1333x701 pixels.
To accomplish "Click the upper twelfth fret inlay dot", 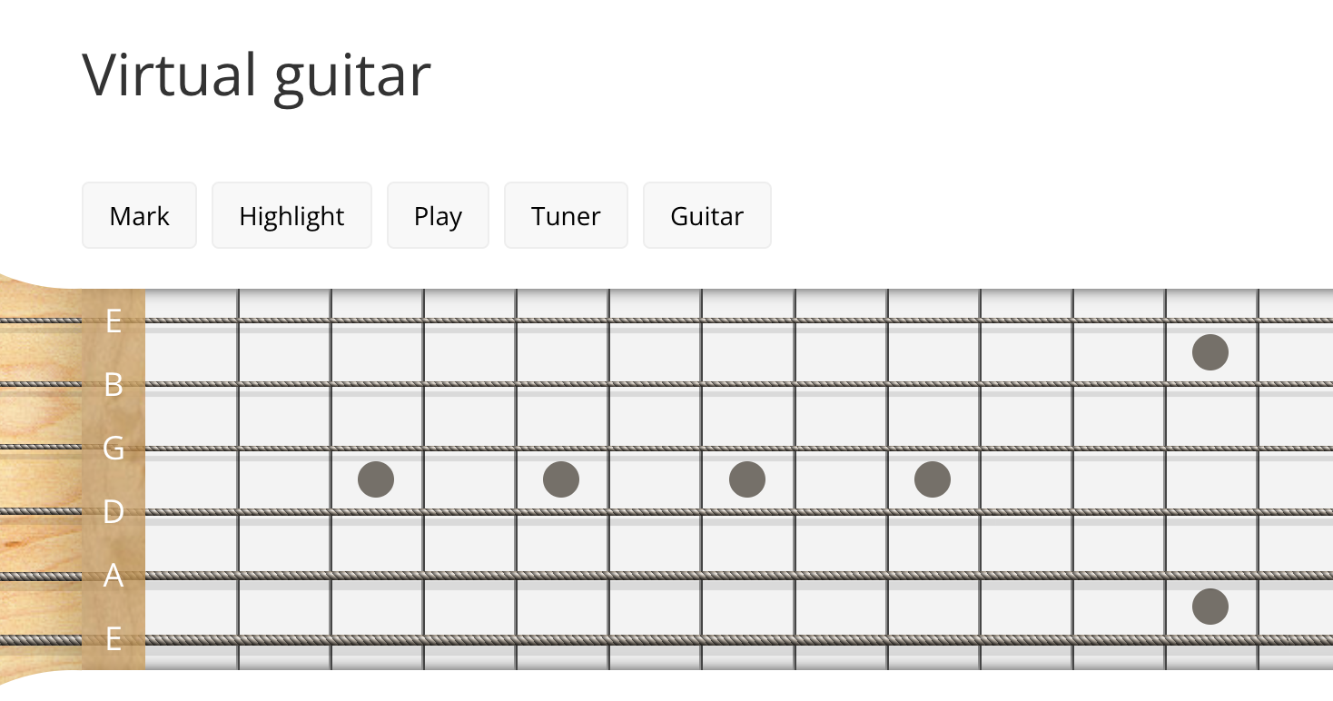I will point(1210,352).
